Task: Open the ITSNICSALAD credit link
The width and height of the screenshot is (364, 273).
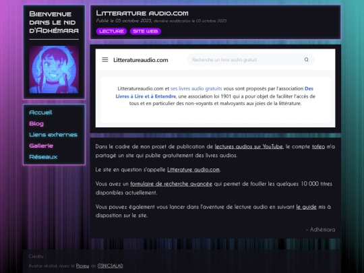Action: click(111, 266)
